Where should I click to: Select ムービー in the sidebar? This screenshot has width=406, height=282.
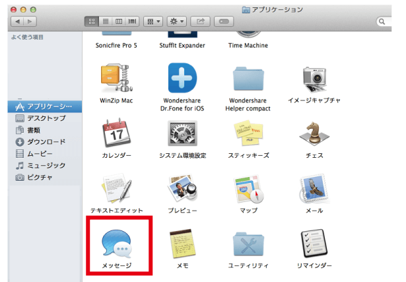point(45,154)
